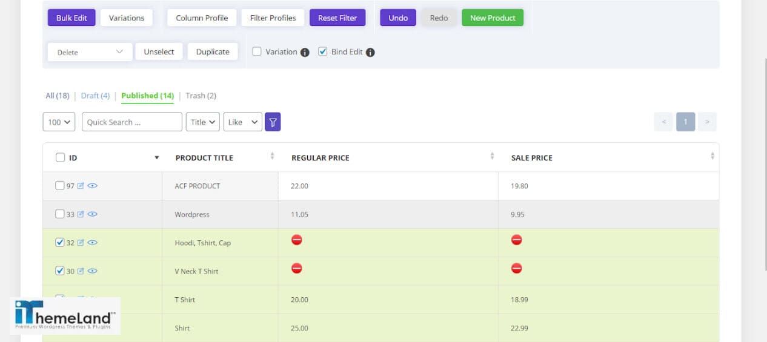Enable the Variation checkbox
767x342 pixels.
click(257, 51)
